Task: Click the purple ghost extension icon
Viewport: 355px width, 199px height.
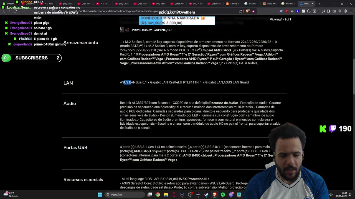Action: coord(281,11)
